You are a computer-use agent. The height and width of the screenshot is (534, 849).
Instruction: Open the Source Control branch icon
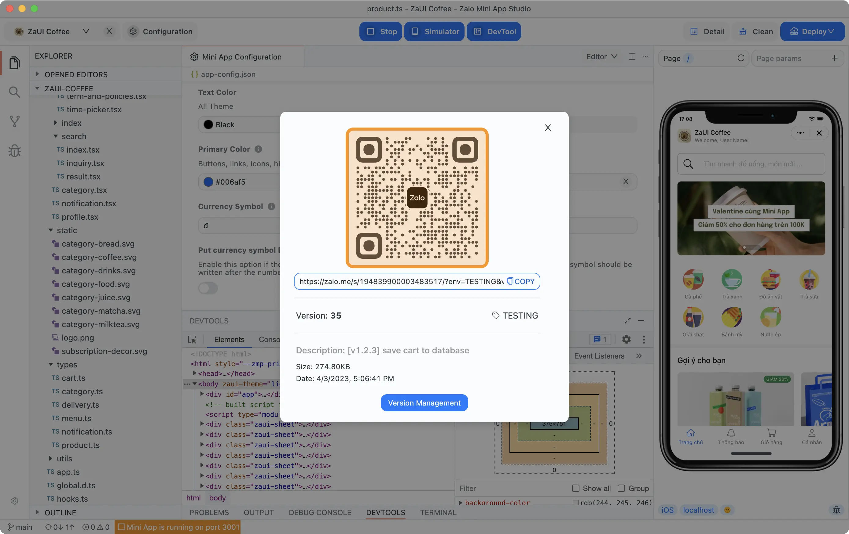click(14, 121)
